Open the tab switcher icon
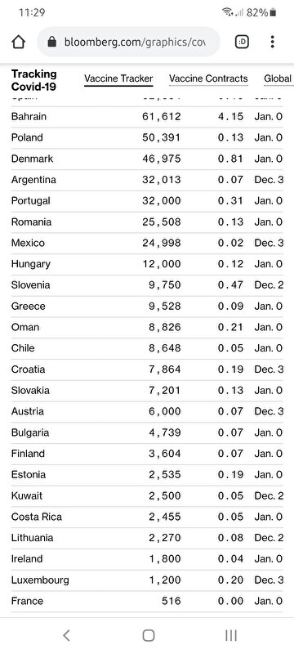The height and width of the screenshot is (654, 294). pyautogui.click(x=242, y=42)
